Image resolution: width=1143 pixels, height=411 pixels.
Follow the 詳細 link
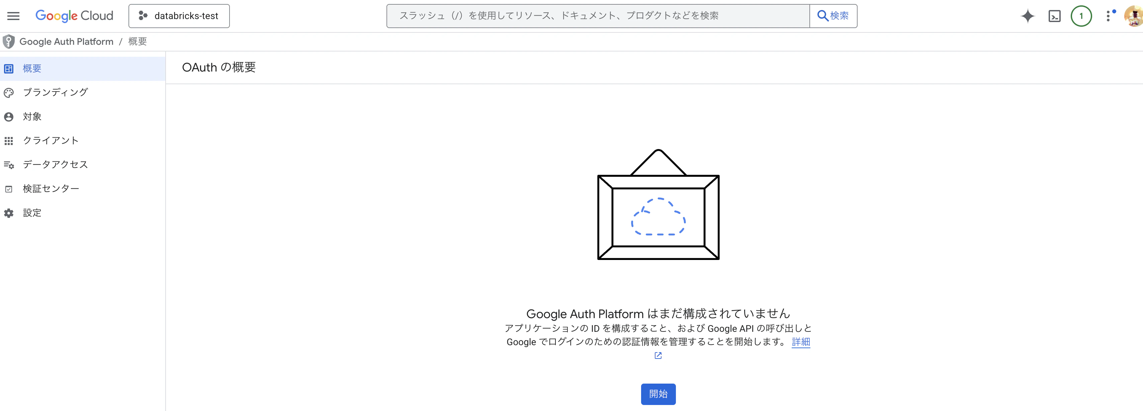point(800,341)
